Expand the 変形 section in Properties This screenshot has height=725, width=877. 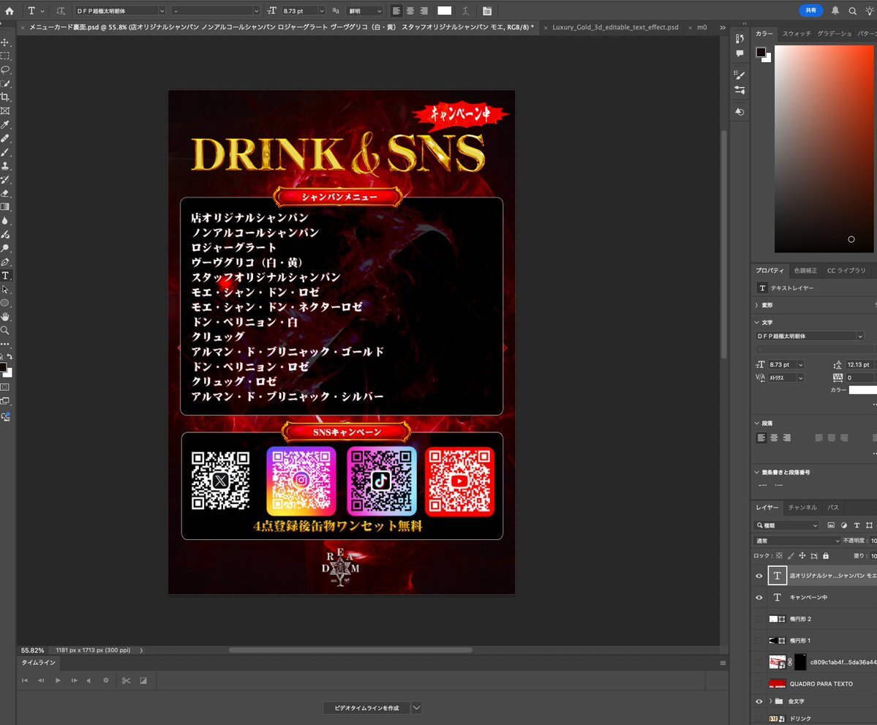coord(757,305)
